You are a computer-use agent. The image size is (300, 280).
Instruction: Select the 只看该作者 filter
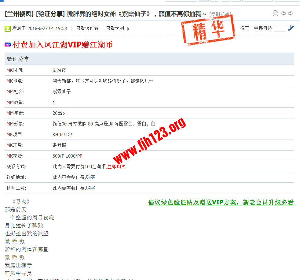[x=87, y=28]
